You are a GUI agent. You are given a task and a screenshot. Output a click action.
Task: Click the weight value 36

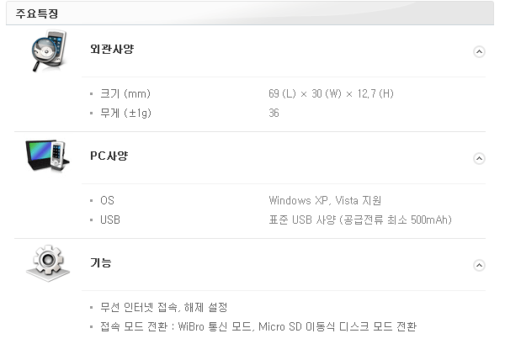click(274, 113)
